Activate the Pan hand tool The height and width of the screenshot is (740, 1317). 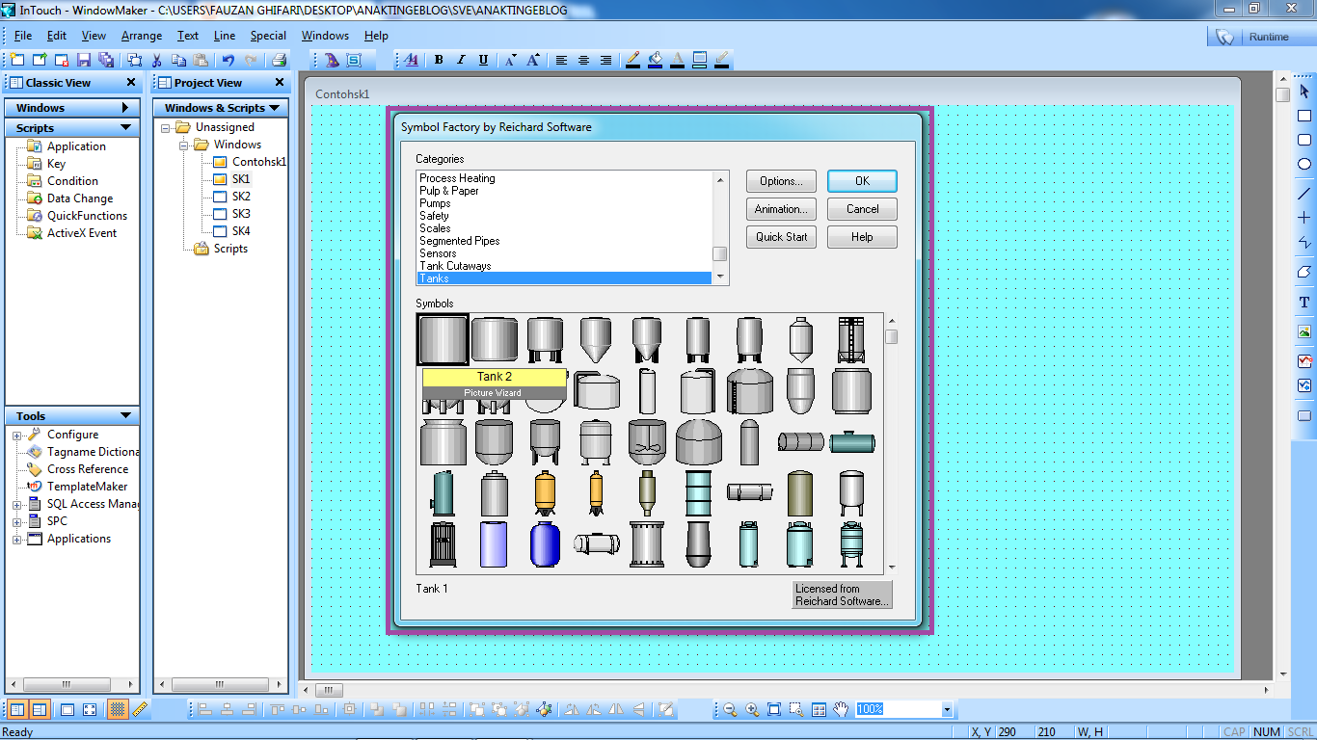click(841, 709)
